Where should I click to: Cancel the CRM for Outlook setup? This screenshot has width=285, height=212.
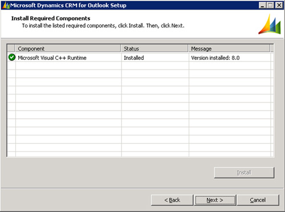(x=258, y=200)
